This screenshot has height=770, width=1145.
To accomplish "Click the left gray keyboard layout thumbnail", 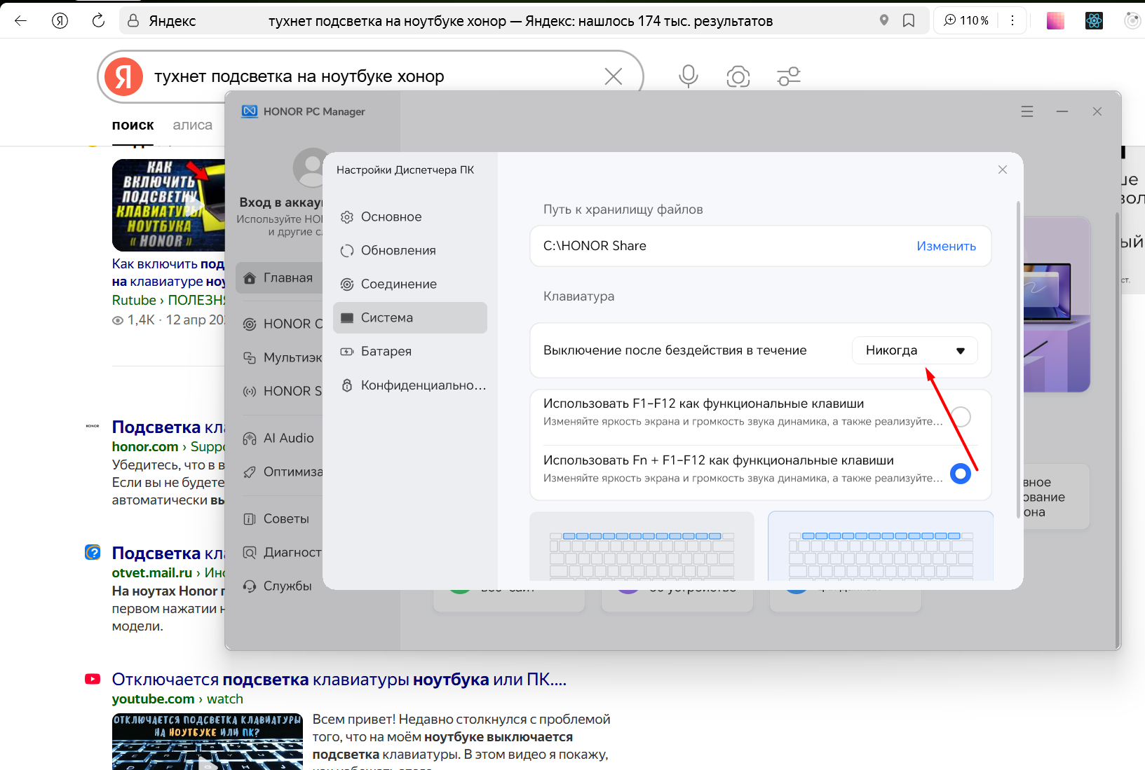I will point(642,546).
